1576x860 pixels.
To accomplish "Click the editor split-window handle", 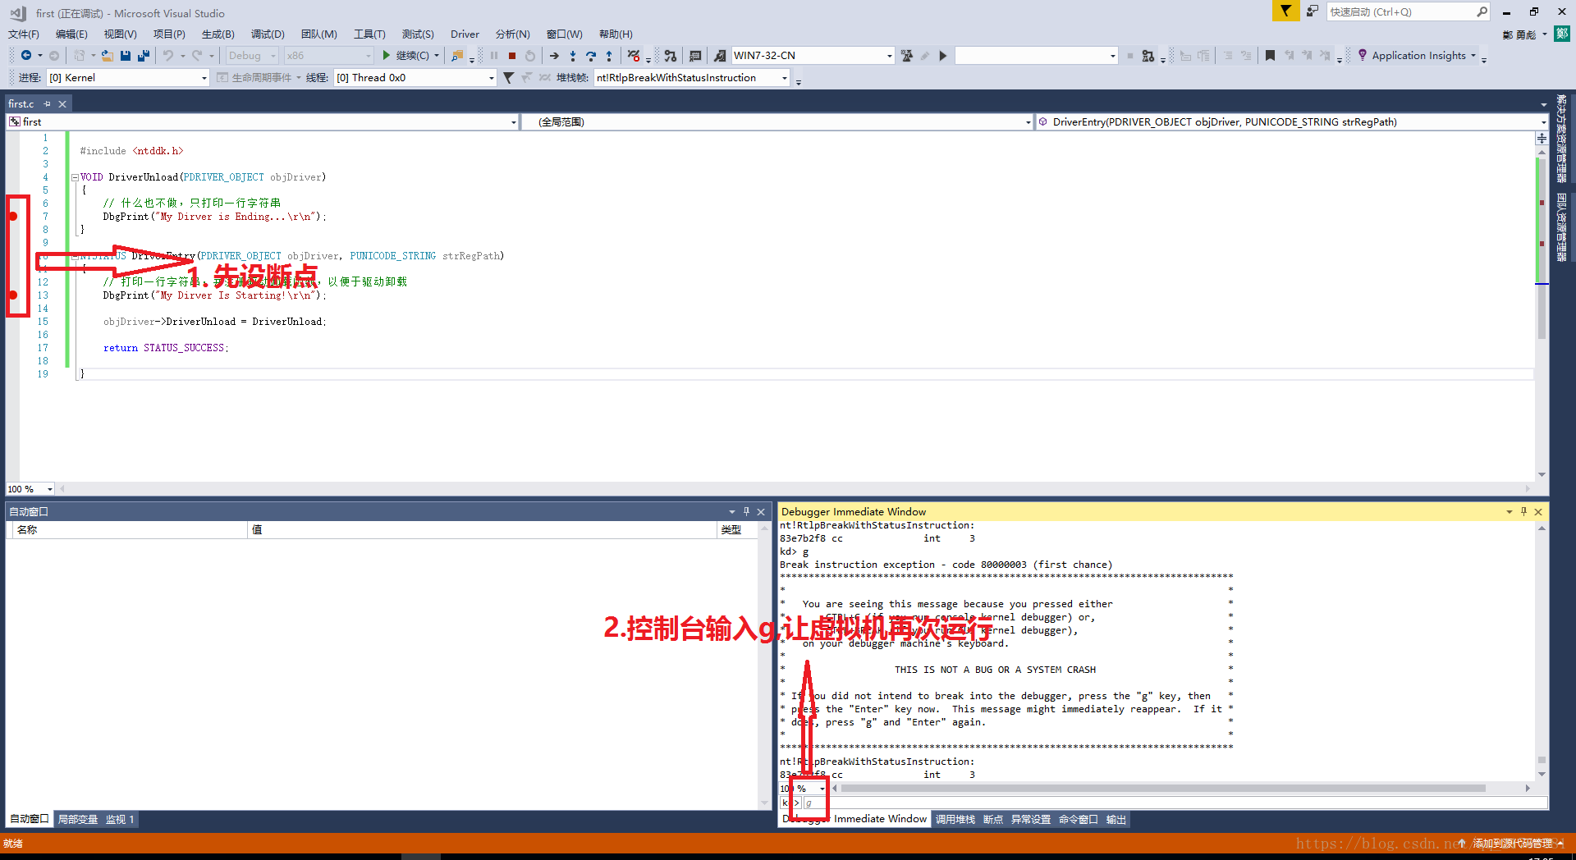I will 1542,138.
